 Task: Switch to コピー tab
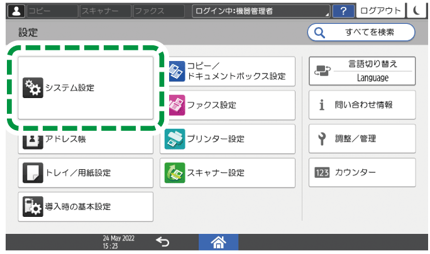52,11
